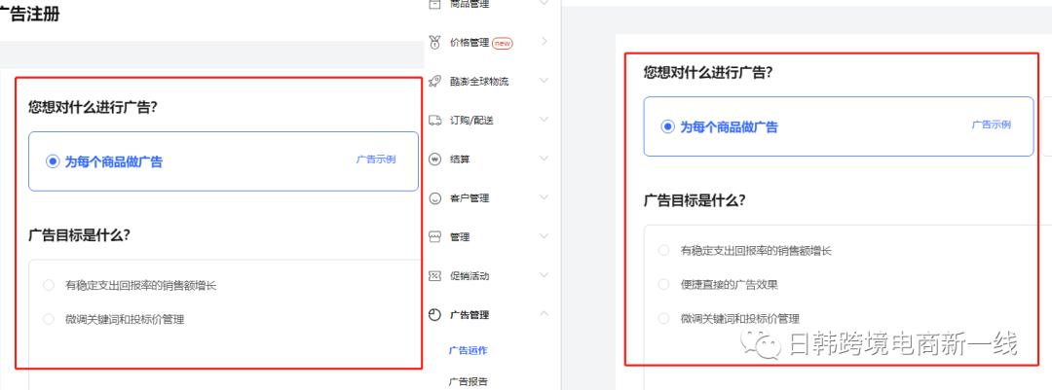Expand the 结算 chevron

[545, 159]
